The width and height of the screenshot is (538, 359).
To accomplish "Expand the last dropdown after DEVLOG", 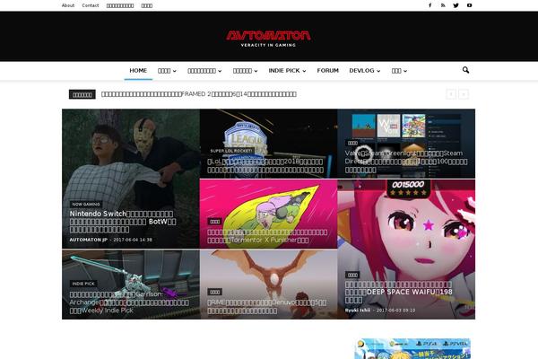I will (399, 71).
